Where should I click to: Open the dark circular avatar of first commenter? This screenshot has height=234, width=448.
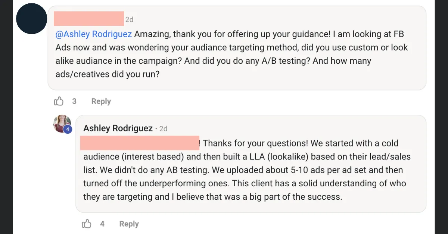31,19
